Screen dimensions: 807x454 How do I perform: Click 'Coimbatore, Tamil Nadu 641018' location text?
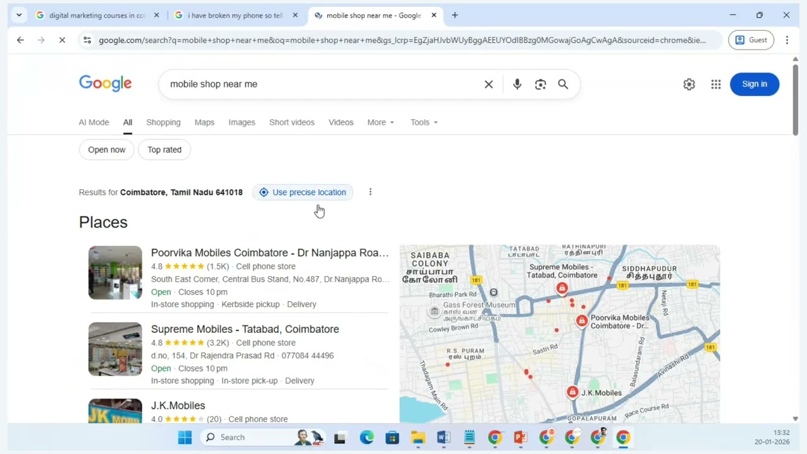(x=181, y=192)
